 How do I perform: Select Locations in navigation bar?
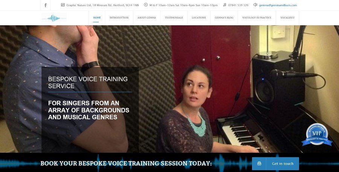[199, 18]
